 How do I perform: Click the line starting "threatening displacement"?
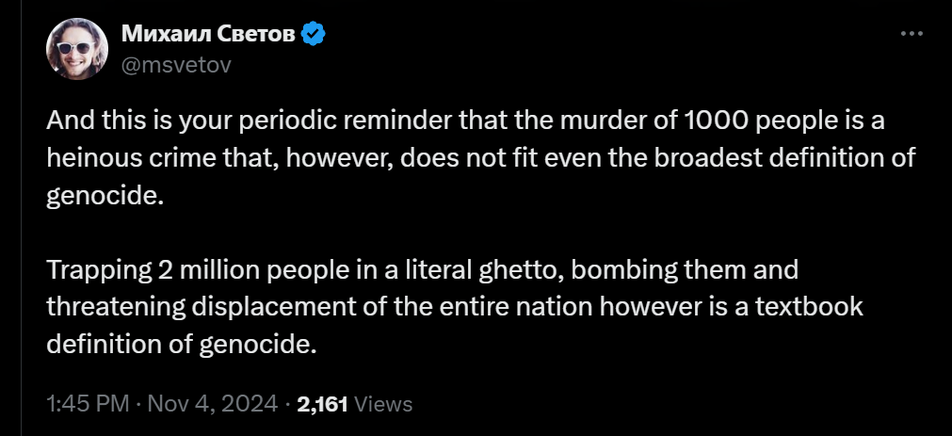click(x=455, y=307)
